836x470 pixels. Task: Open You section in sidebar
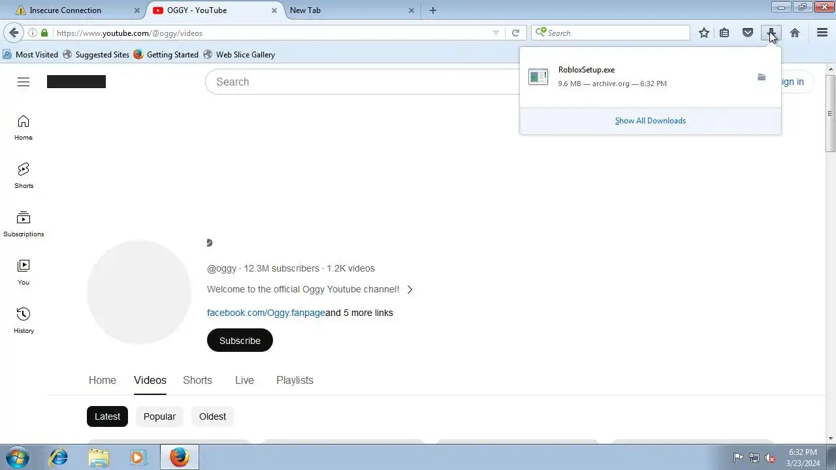click(x=24, y=273)
